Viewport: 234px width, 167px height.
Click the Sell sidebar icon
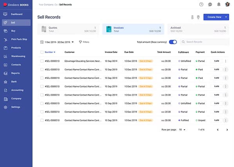pos(5,23)
